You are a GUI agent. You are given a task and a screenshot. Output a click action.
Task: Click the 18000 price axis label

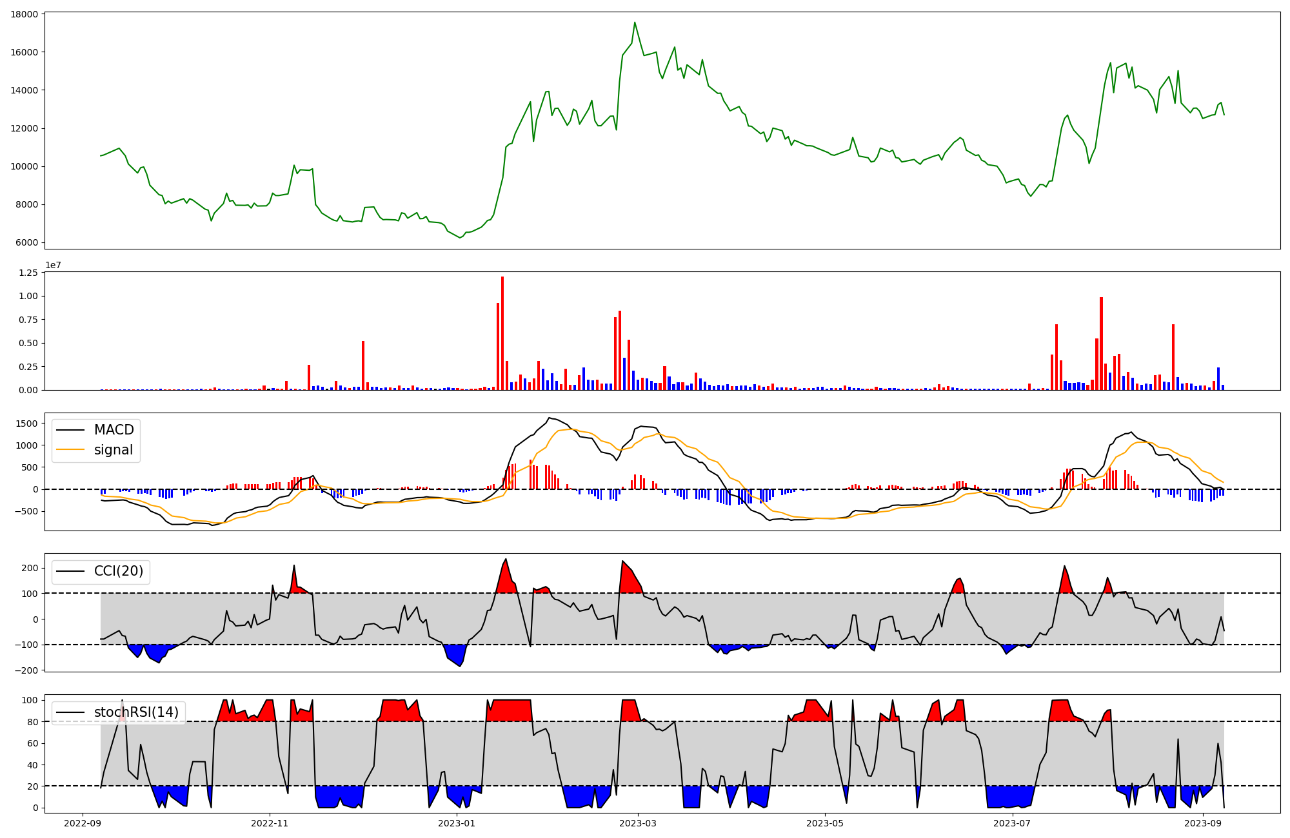(25, 14)
